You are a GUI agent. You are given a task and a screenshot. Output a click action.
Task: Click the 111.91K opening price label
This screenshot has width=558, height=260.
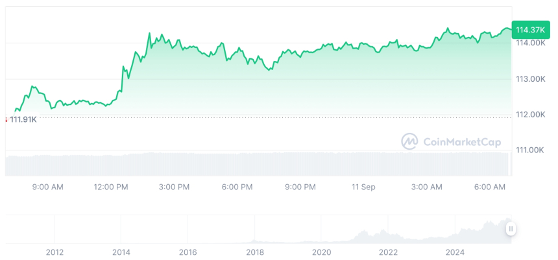[x=23, y=119]
